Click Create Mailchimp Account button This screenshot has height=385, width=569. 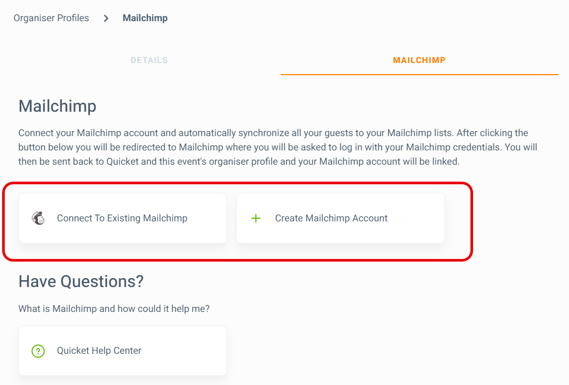click(x=340, y=218)
